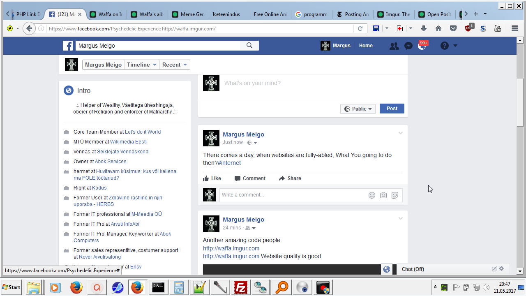Screen dimensions: 526x296
Task: Switch to the Google 'programm' browser tab
Action: pyautogui.click(x=311, y=14)
